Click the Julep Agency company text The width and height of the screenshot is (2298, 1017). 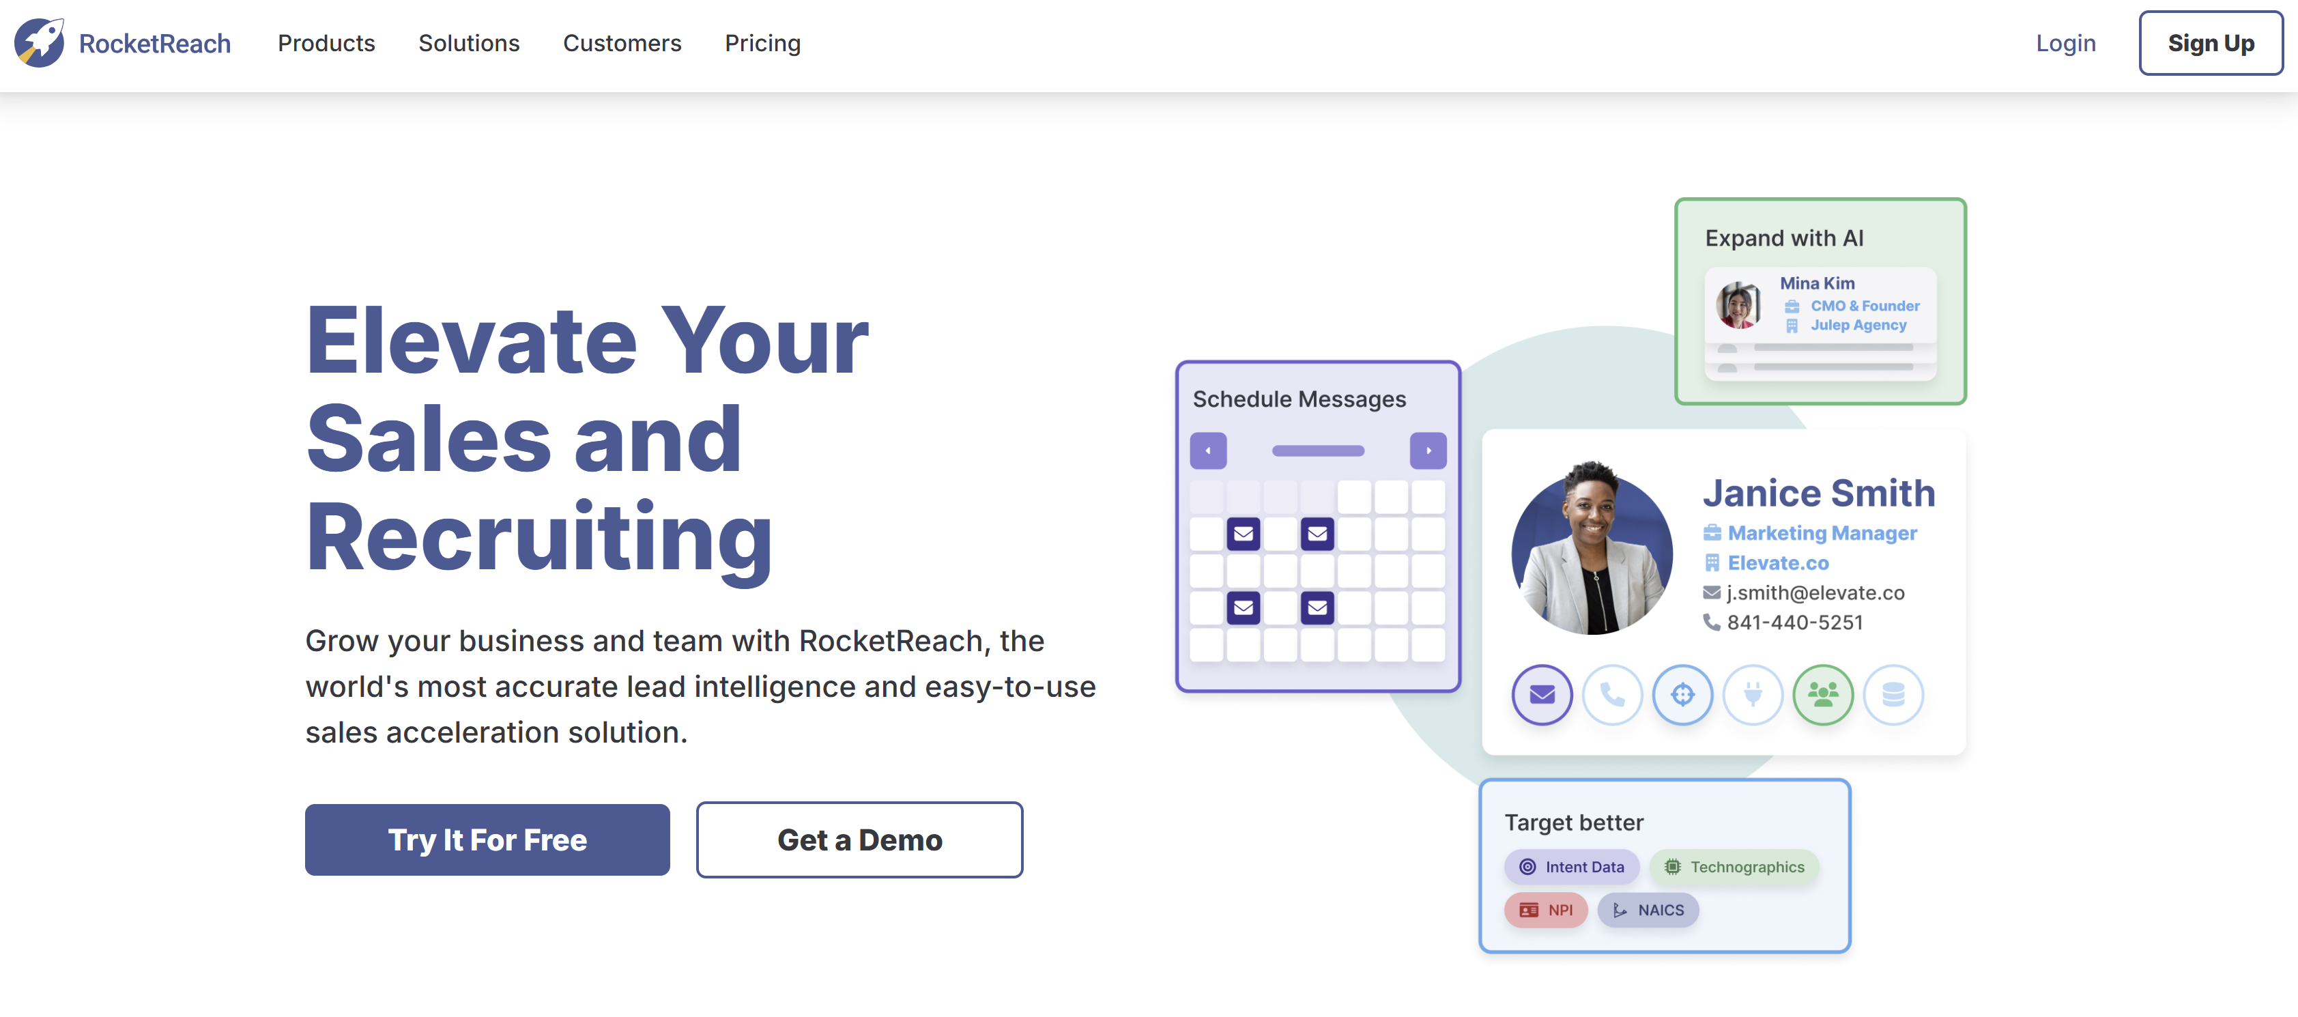click(1858, 326)
